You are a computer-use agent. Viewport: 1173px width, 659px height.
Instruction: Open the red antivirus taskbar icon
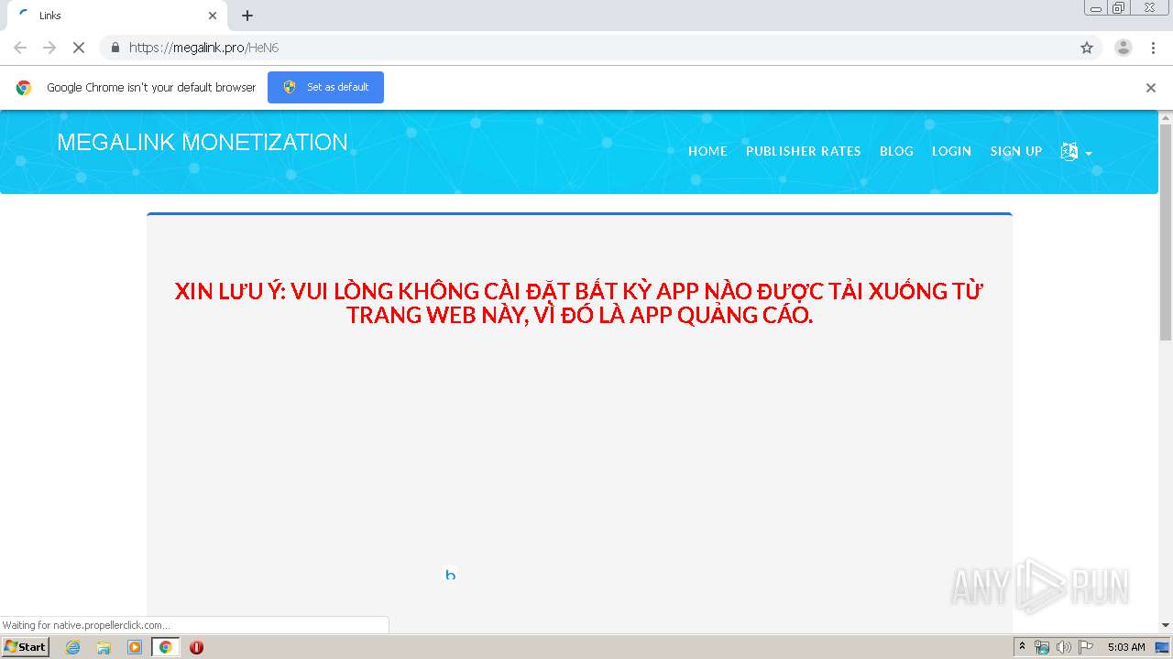pos(196,647)
